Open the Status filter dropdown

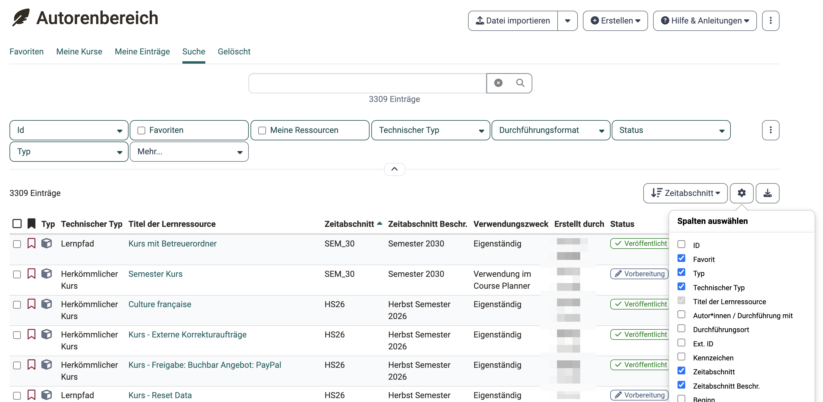coord(671,130)
